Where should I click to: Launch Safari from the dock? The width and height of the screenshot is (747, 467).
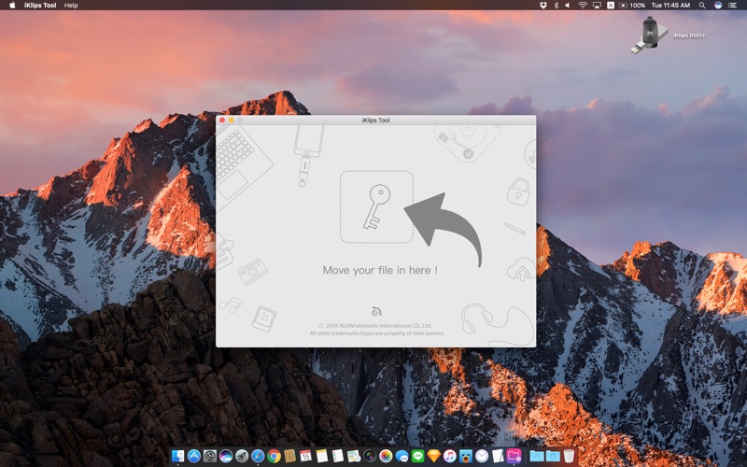click(258, 456)
